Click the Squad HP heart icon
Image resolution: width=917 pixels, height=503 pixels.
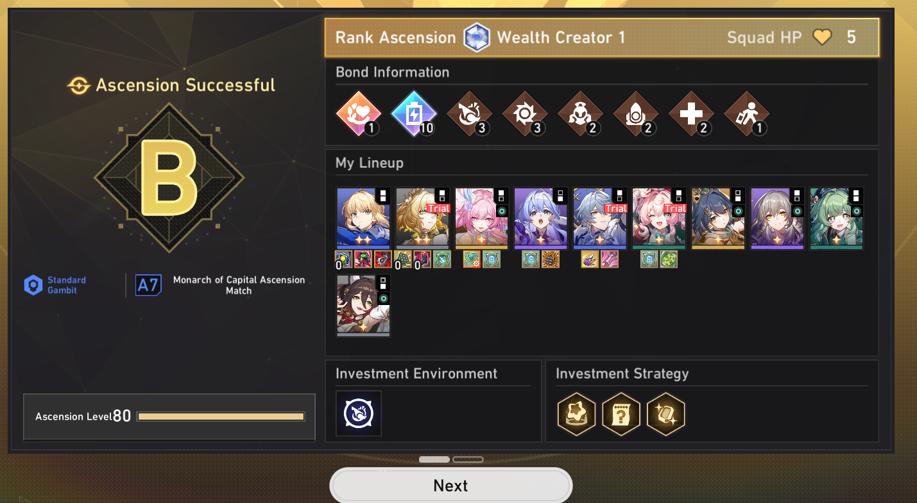(822, 37)
